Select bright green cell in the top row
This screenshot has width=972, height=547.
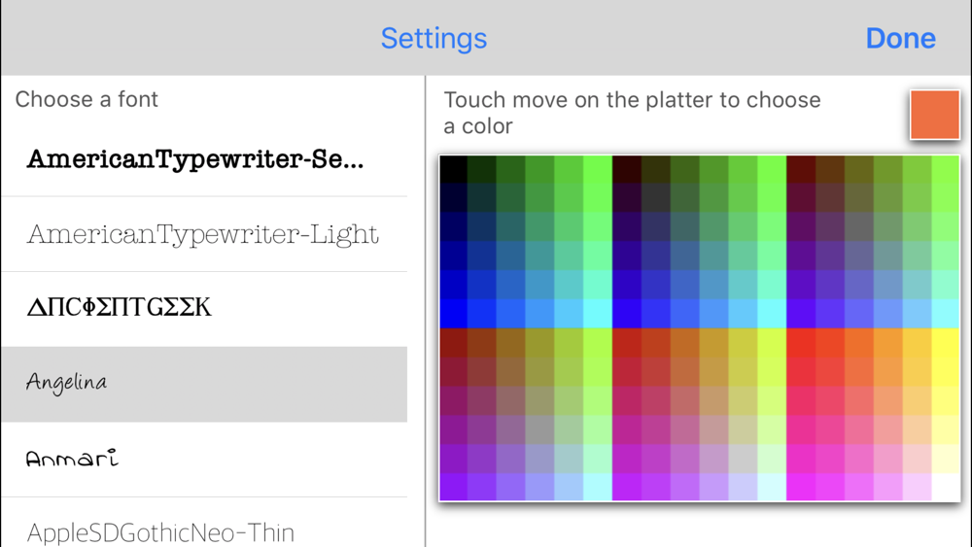coord(598,169)
